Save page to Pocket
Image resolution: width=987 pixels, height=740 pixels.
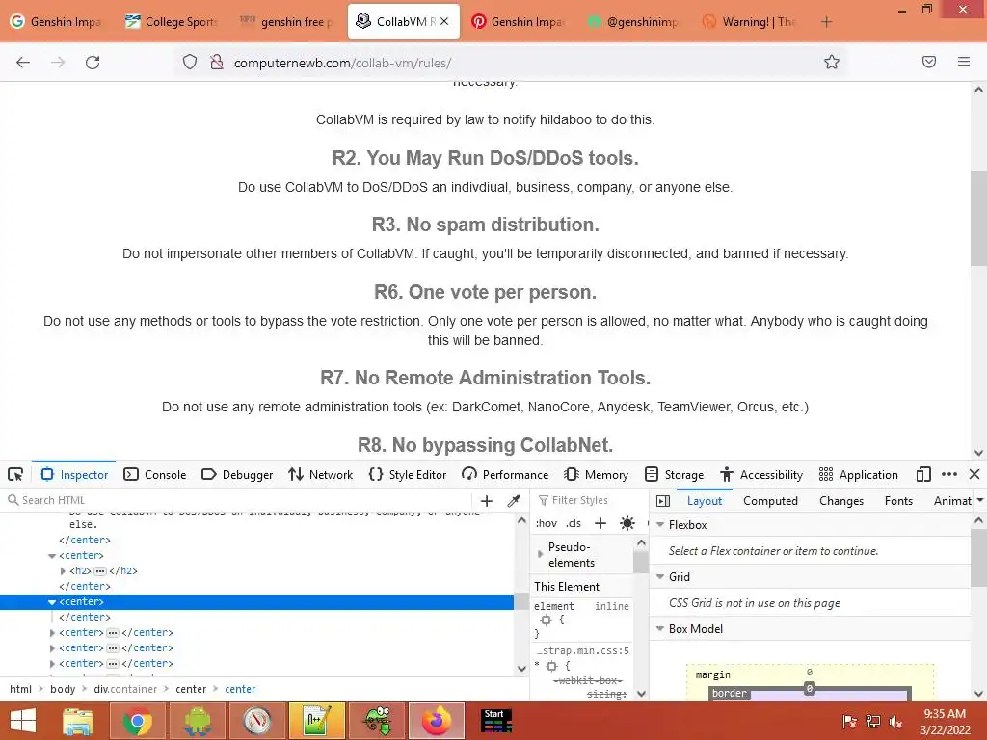pos(929,62)
